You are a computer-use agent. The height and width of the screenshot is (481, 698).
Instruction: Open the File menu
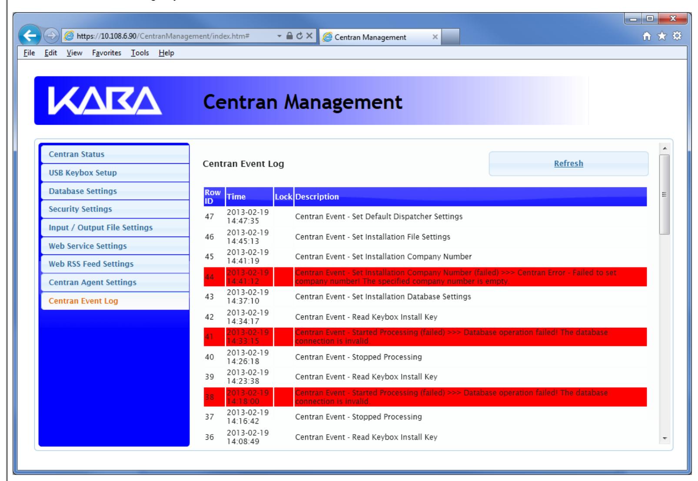click(x=29, y=53)
